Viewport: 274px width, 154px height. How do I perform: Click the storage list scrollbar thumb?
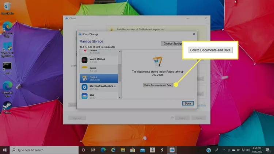coord(120,73)
